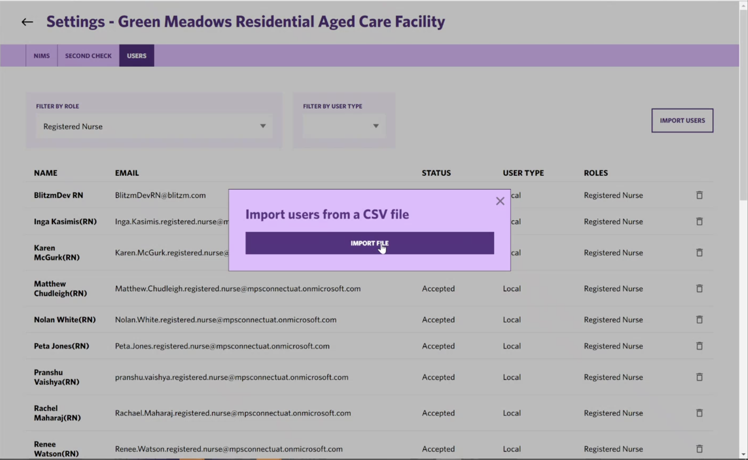
Task: Click the scrollbar down arrow
Action: (743, 455)
